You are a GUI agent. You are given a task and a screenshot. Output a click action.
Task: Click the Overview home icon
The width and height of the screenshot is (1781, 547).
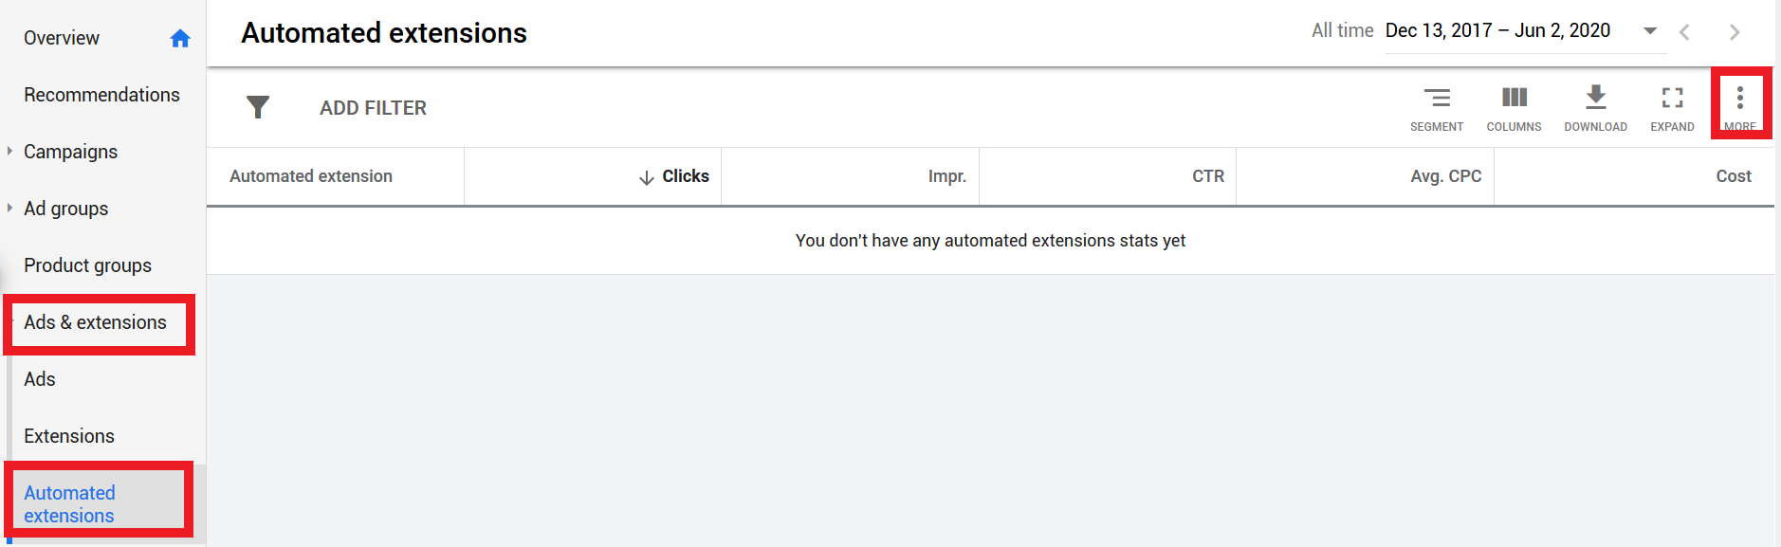(180, 38)
